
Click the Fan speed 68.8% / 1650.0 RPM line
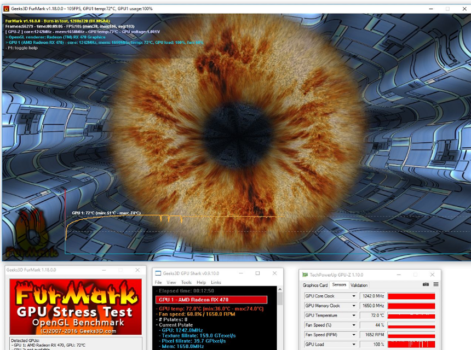pos(197,314)
